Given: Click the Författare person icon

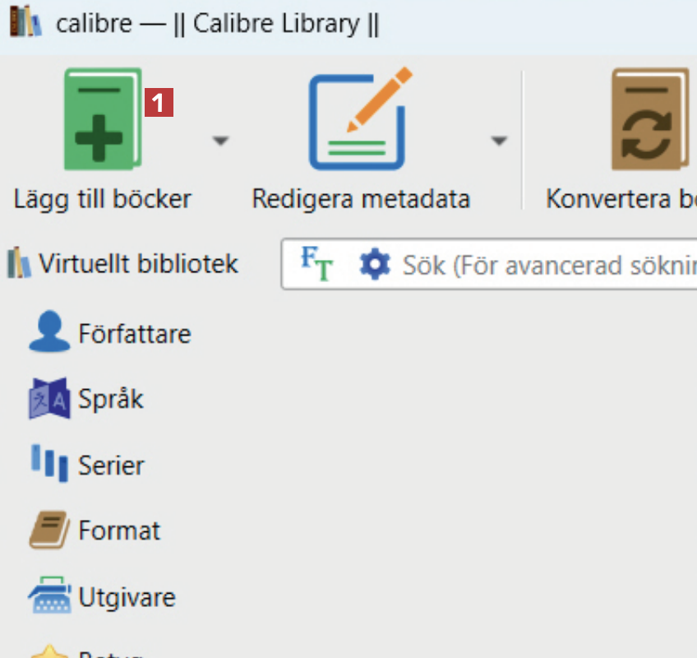Looking at the screenshot, I should point(49,332).
